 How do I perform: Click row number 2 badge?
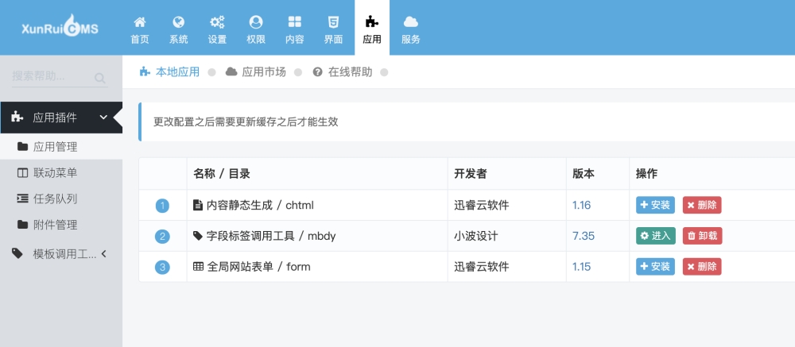[x=162, y=237]
